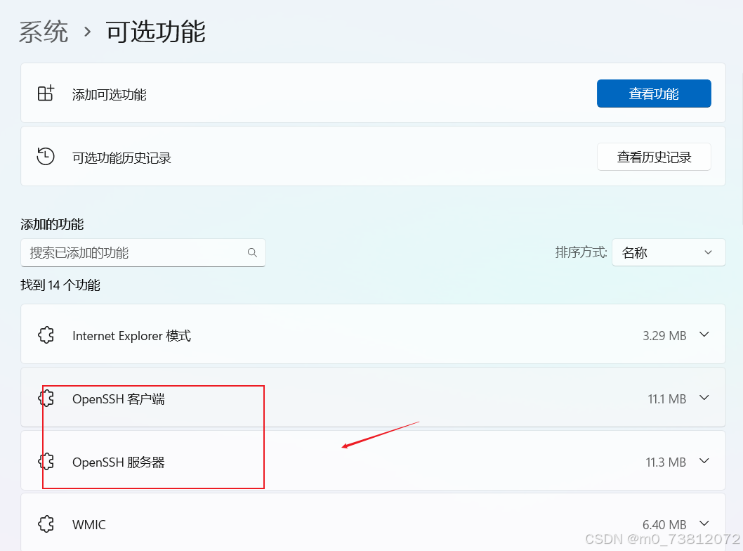
Task: Expand the OpenSSH 客户端 entry chevron
Action: point(704,398)
